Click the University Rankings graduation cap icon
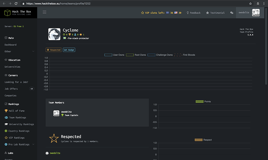Screen dimensions: 268x160 (6, 124)
